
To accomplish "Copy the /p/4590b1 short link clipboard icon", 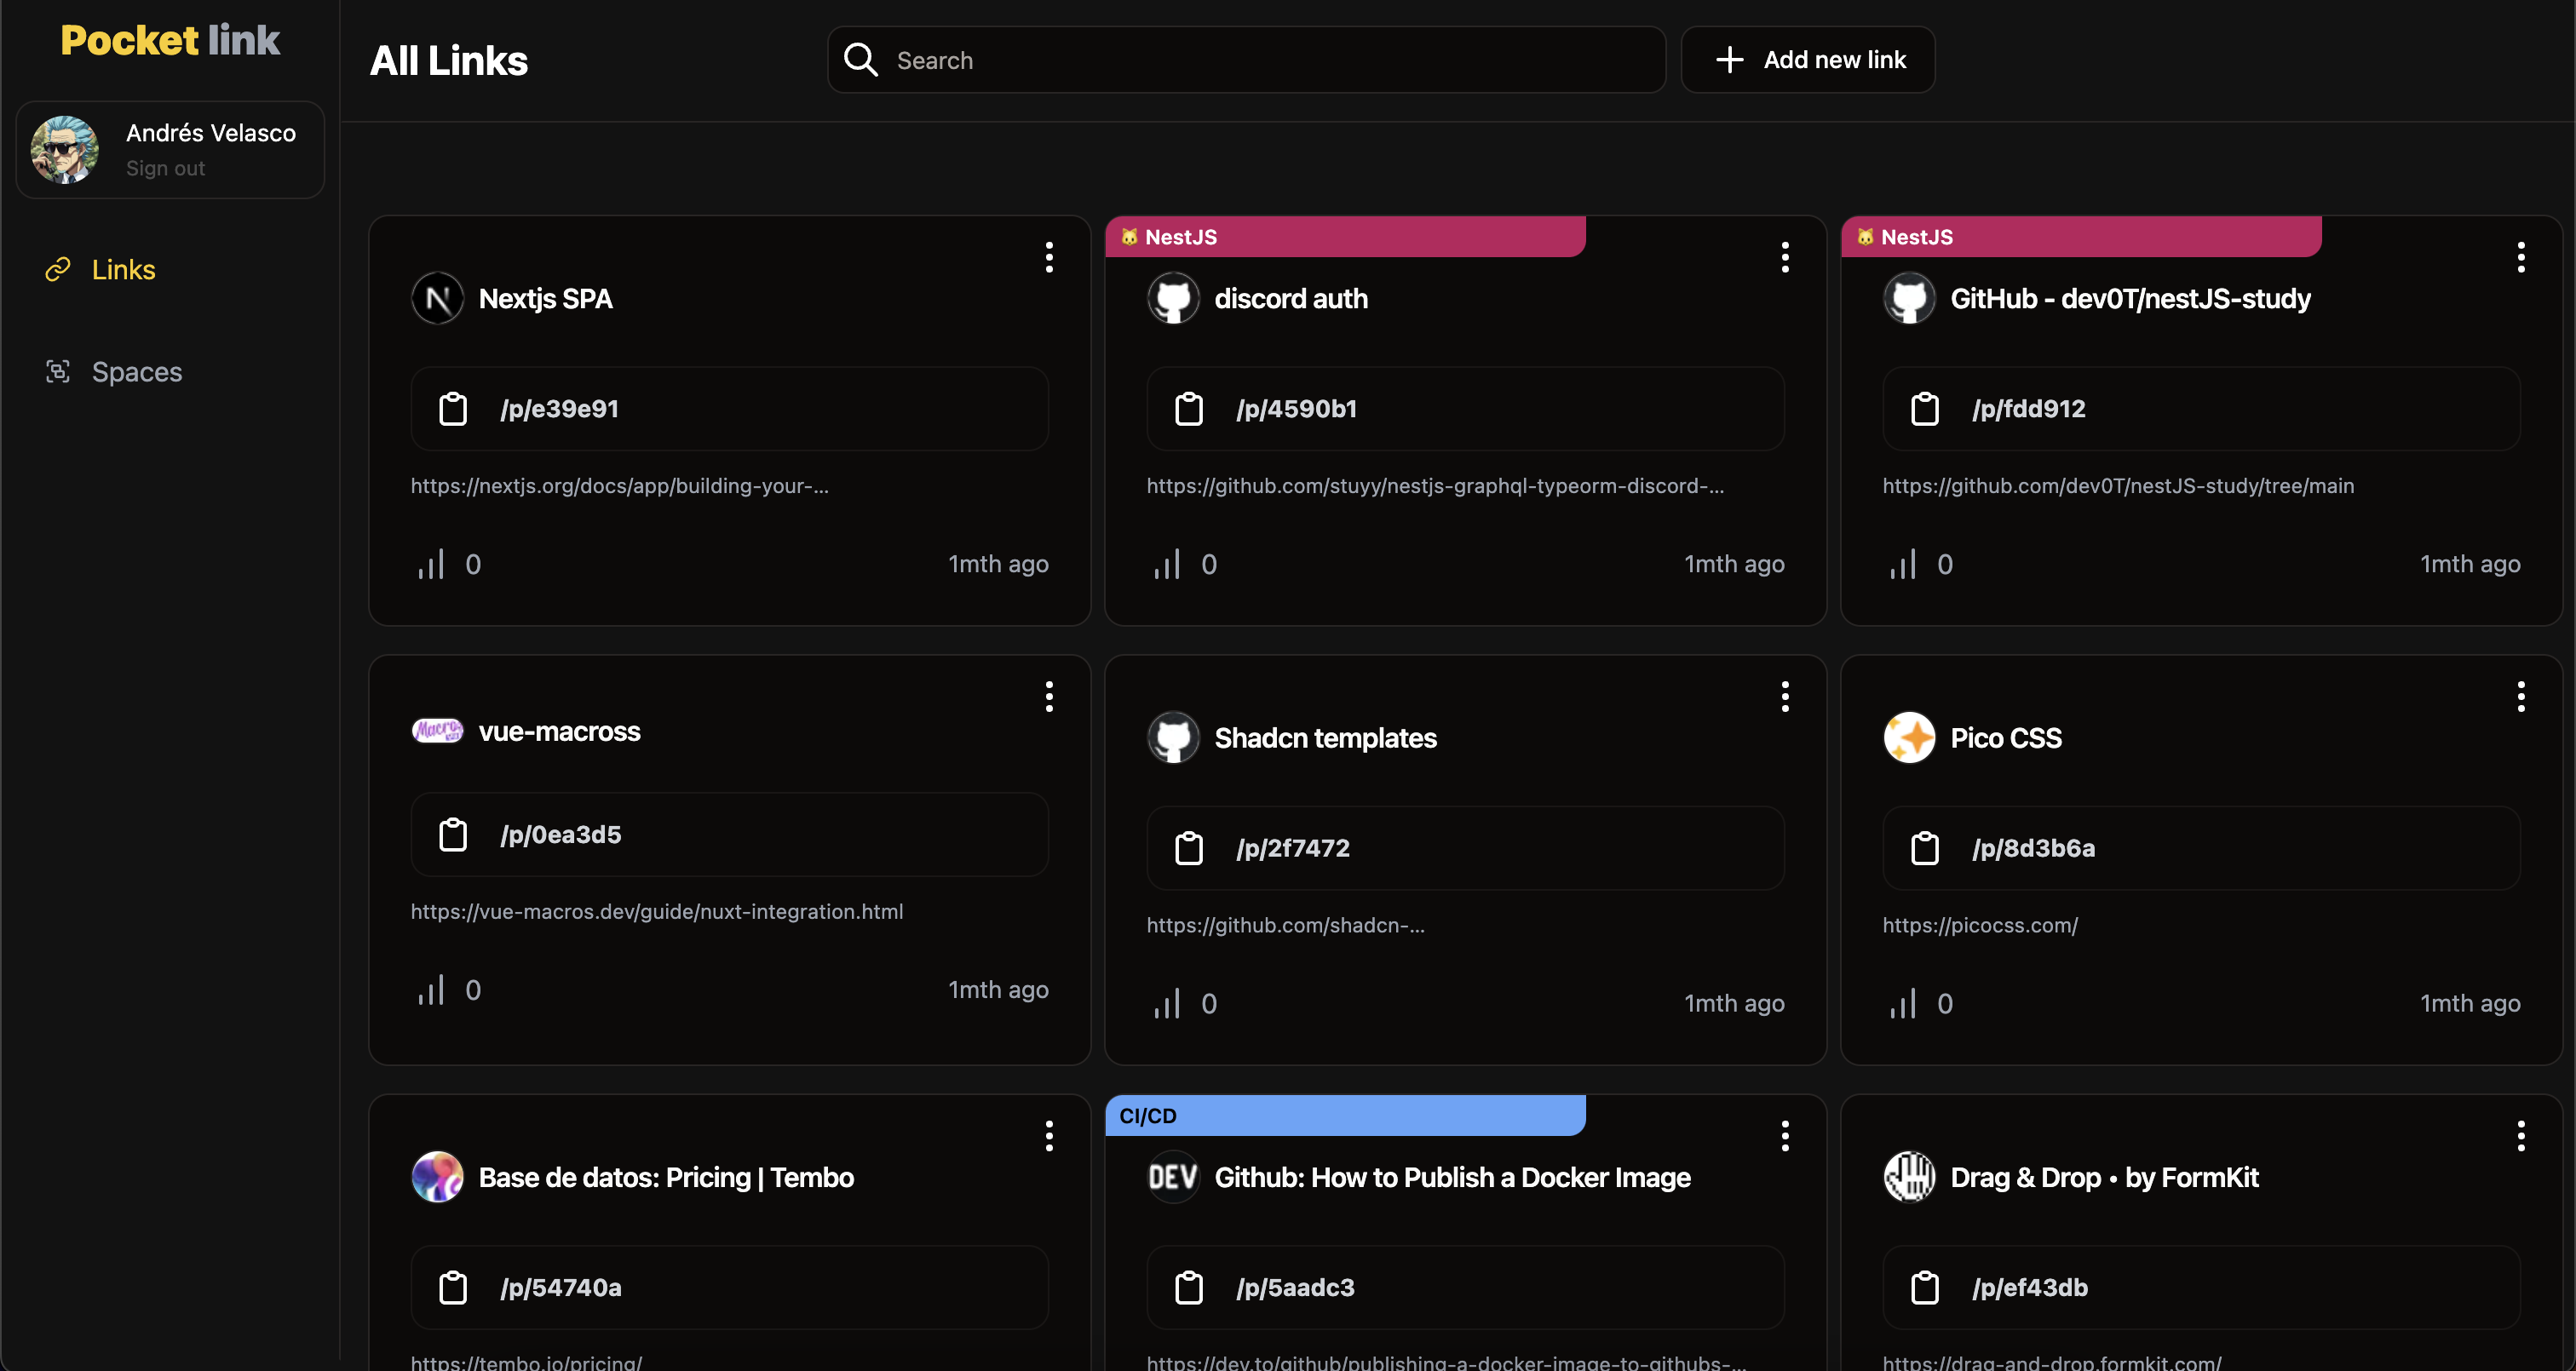I will (1189, 409).
